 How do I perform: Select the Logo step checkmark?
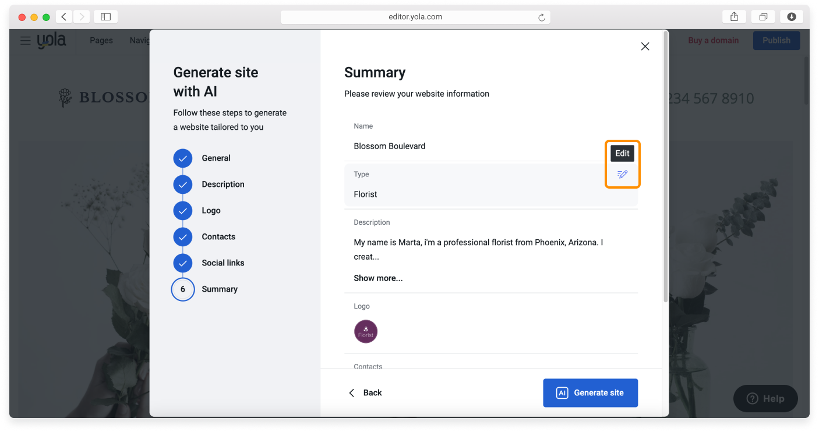(x=183, y=211)
